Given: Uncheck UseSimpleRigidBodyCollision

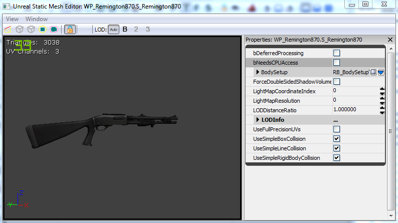Looking at the screenshot, I should [x=336, y=158].
